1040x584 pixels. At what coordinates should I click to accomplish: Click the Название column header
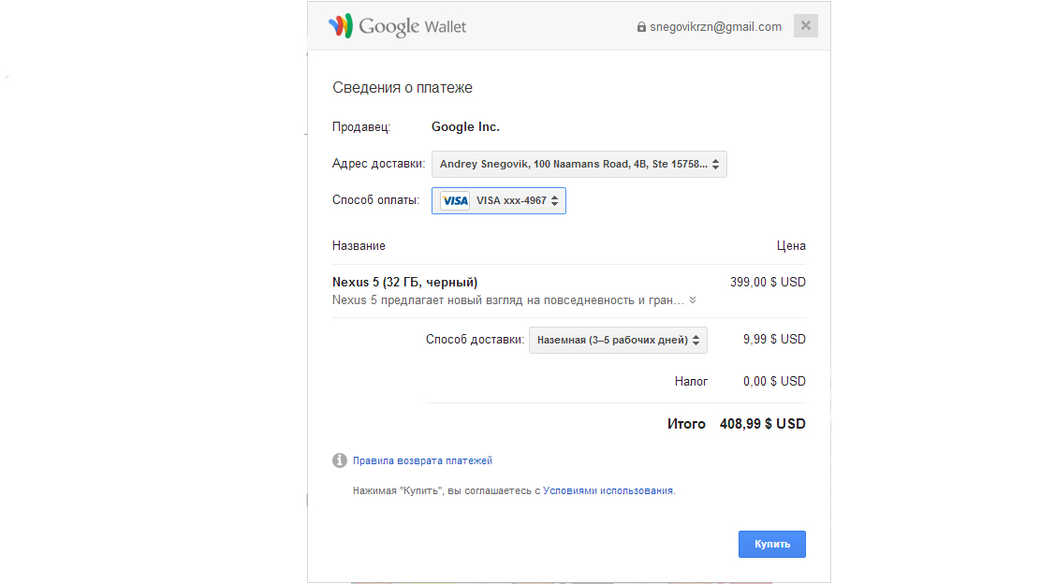point(359,246)
